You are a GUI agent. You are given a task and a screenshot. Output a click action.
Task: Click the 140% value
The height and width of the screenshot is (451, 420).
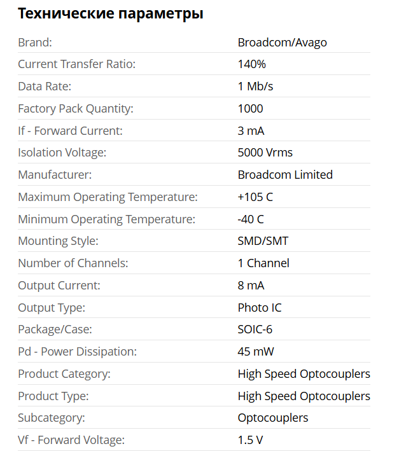(x=251, y=64)
